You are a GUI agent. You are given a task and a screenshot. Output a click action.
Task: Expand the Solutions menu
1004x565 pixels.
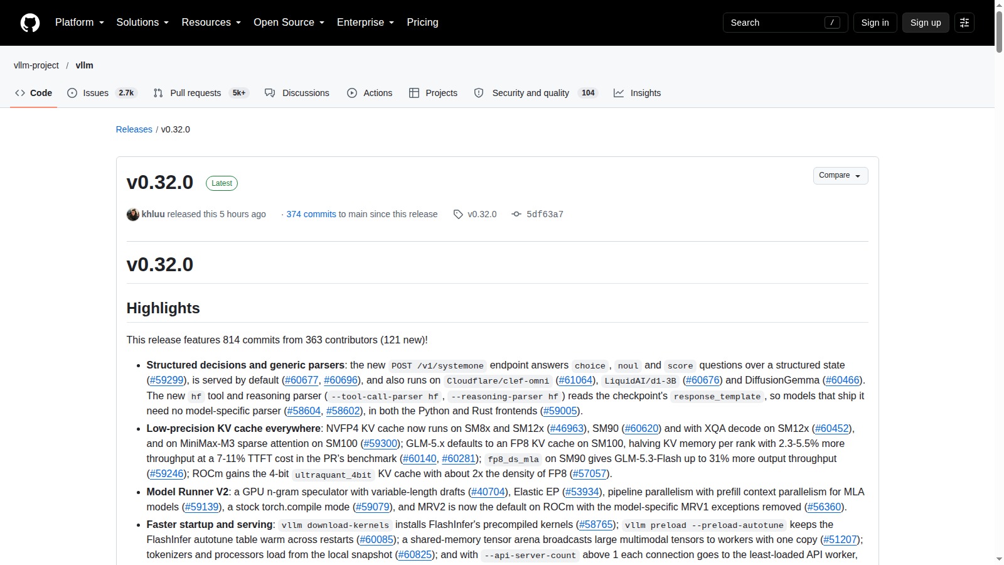(142, 23)
